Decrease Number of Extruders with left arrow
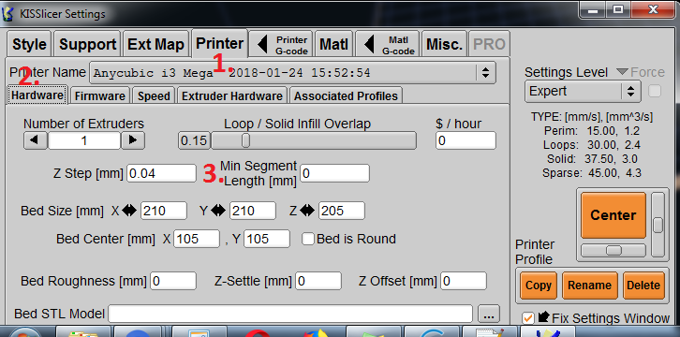The width and height of the screenshot is (680, 337). point(36,140)
